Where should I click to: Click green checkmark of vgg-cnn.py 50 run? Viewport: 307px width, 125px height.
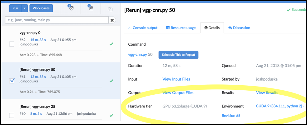click(111, 81)
